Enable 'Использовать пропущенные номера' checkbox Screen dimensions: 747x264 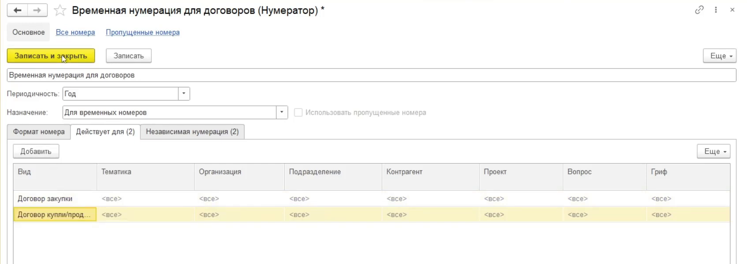point(298,112)
